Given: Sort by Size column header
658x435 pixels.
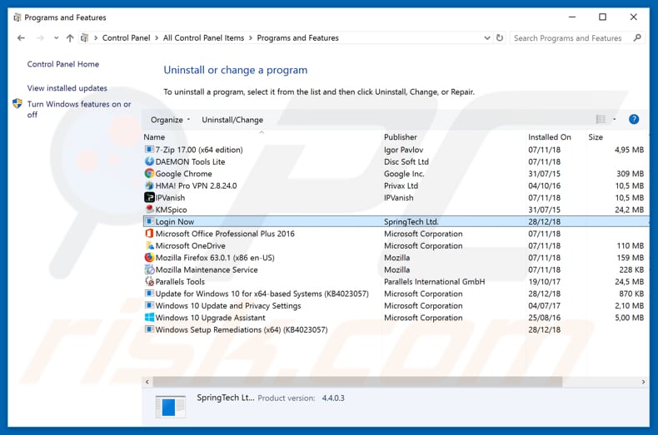Looking at the screenshot, I should pyautogui.click(x=596, y=137).
